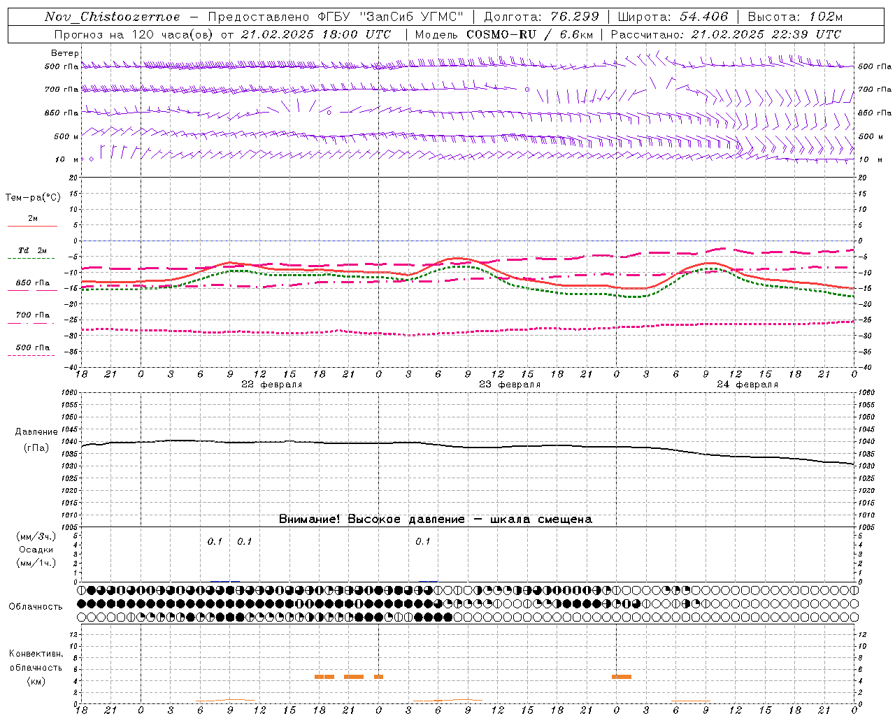Click the Осадки precipitation label
The image size is (895, 716).
pyautogui.click(x=36, y=550)
